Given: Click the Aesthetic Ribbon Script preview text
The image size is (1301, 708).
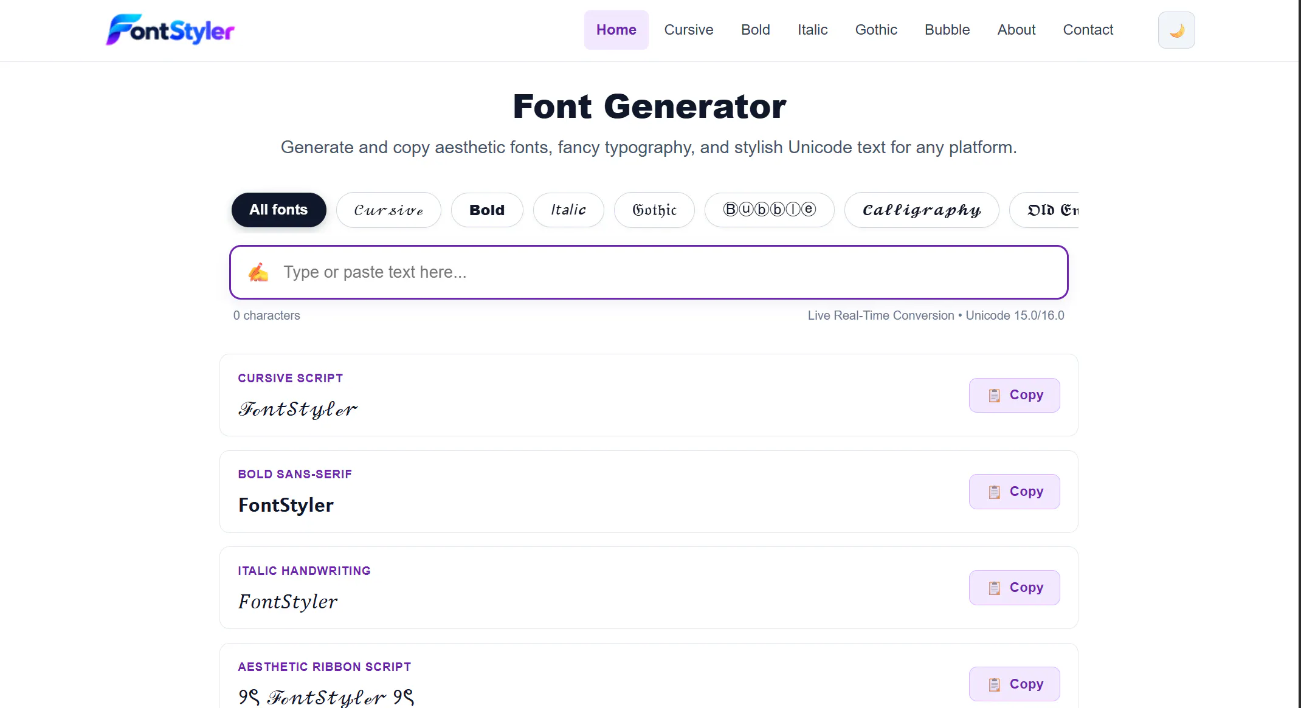Looking at the screenshot, I should 326,697.
